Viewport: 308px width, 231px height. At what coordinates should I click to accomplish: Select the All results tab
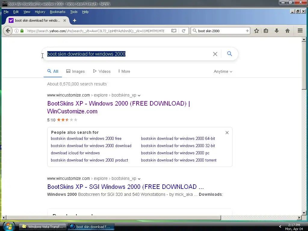(x=53, y=71)
